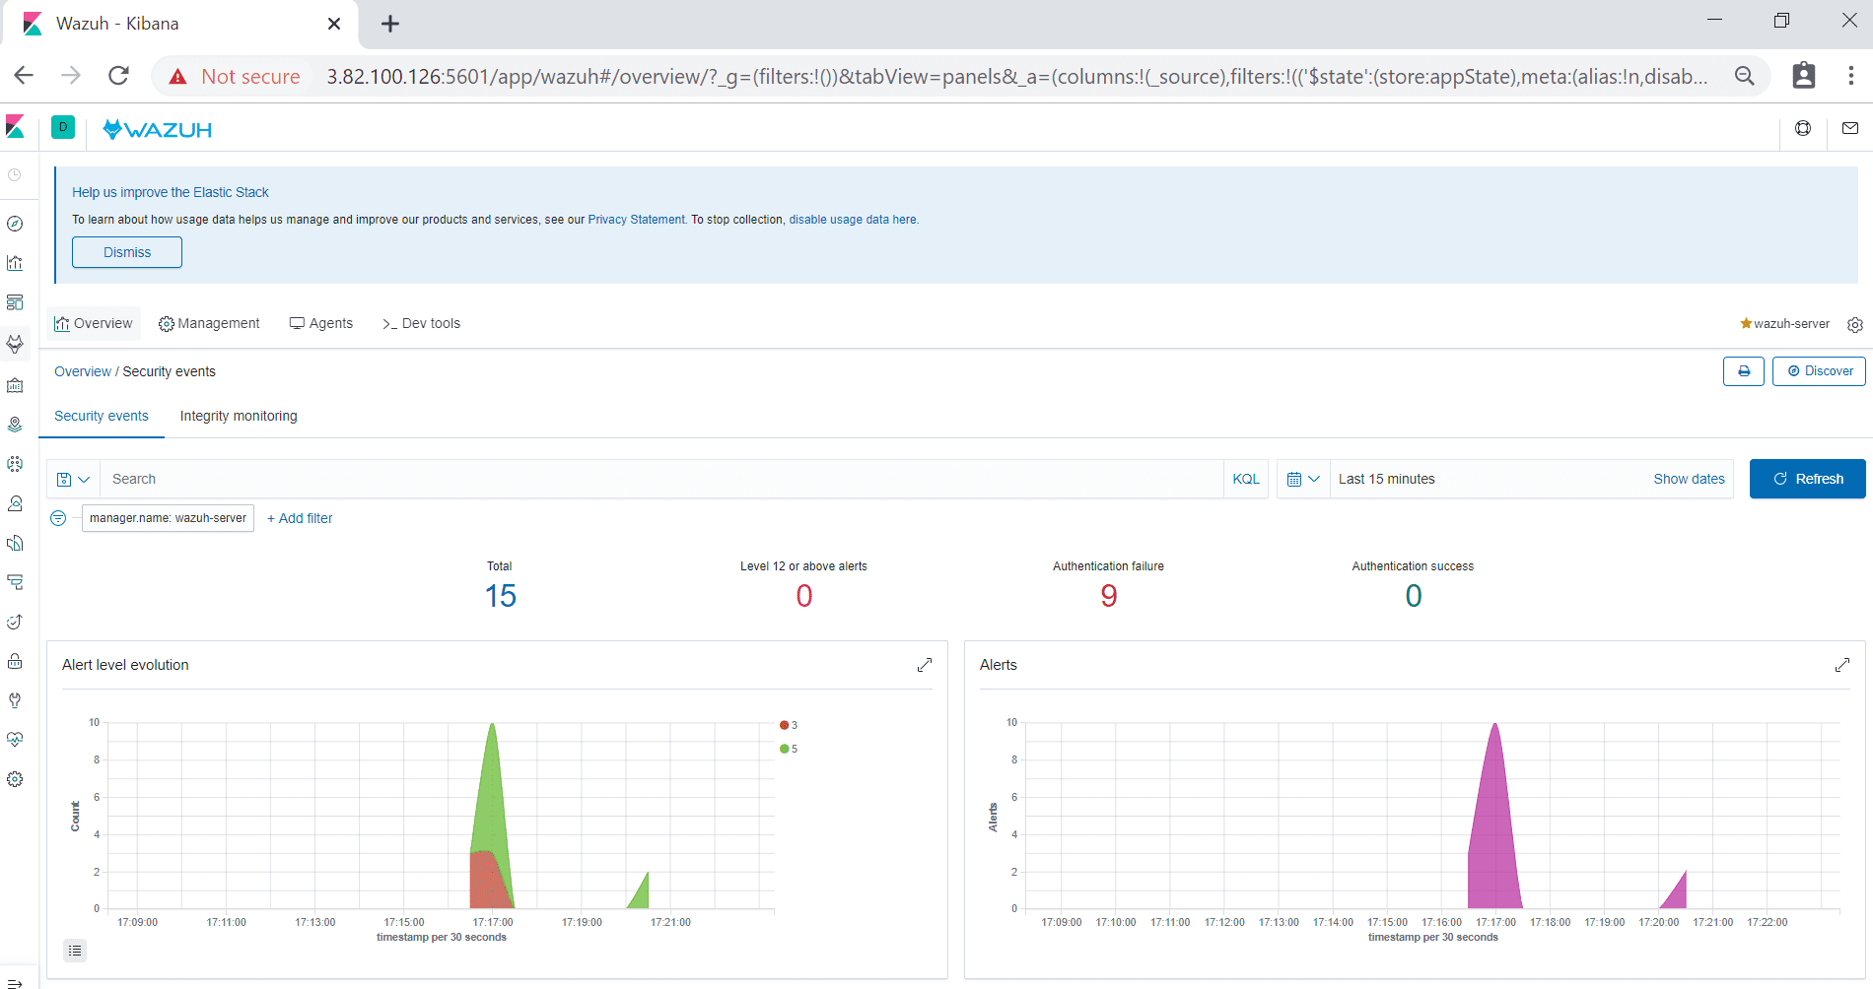This screenshot has height=989, width=1873.
Task: Click the Discover button
Action: pos(1819,371)
